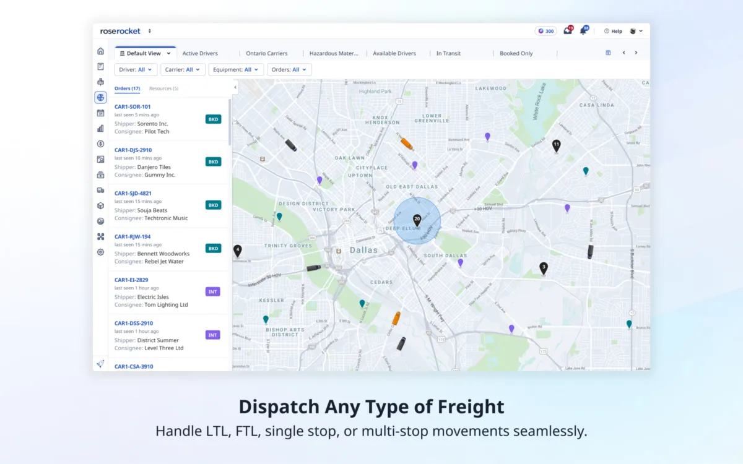
Task: Open order CAR1-DJS-2910
Action: (x=133, y=150)
